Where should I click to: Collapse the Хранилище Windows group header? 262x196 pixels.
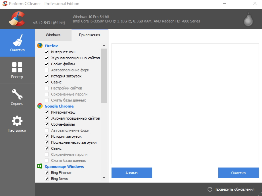[x=64, y=167]
